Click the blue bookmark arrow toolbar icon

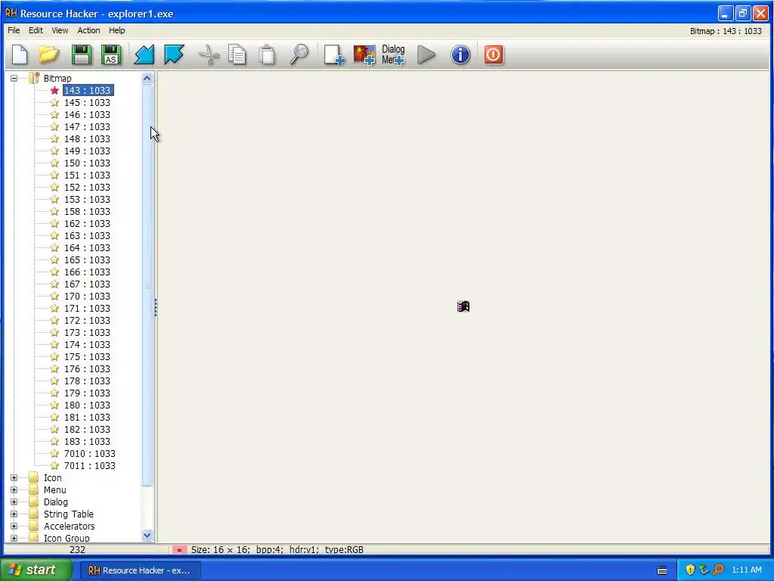coord(174,54)
